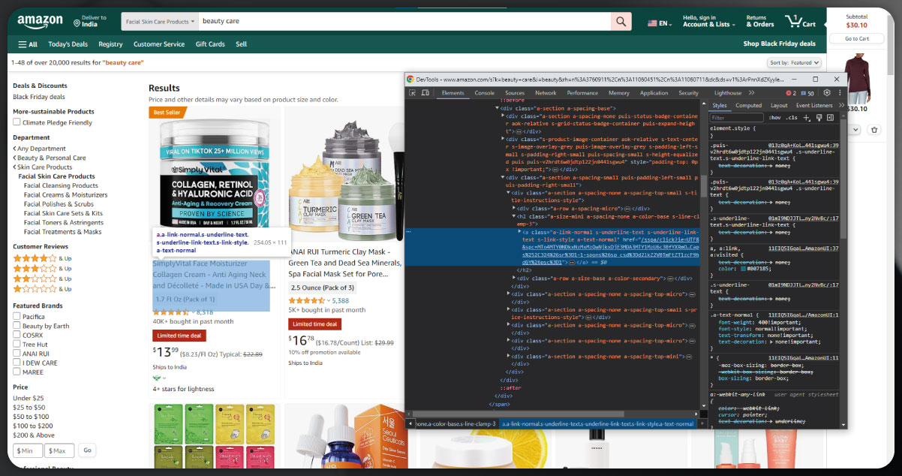Open the Lighthouse tab

pyautogui.click(x=728, y=93)
